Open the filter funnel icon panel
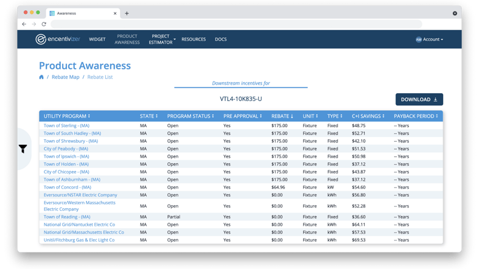The image size is (479, 269). pyautogui.click(x=23, y=148)
